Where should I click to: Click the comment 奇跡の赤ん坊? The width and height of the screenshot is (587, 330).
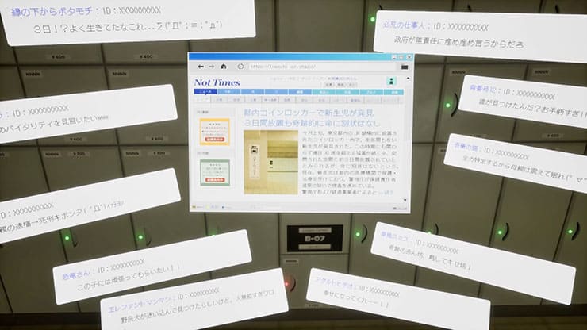click(x=473, y=263)
